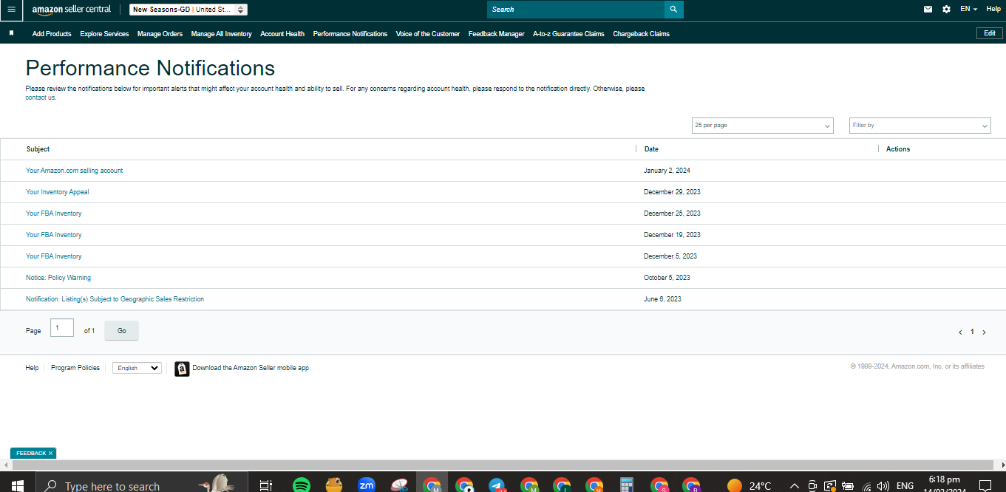Open Telegram from the taskbar

point(497,485)
